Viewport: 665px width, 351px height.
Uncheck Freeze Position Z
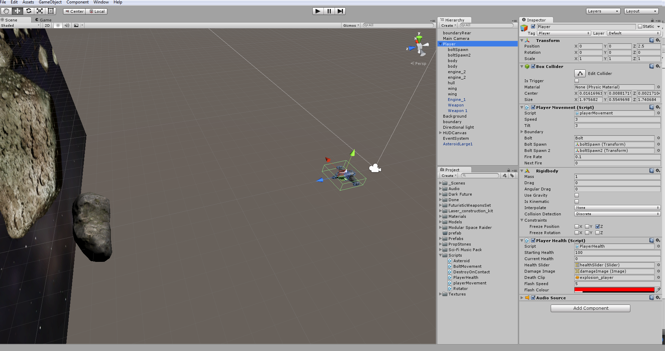click(x=597, y=226)
